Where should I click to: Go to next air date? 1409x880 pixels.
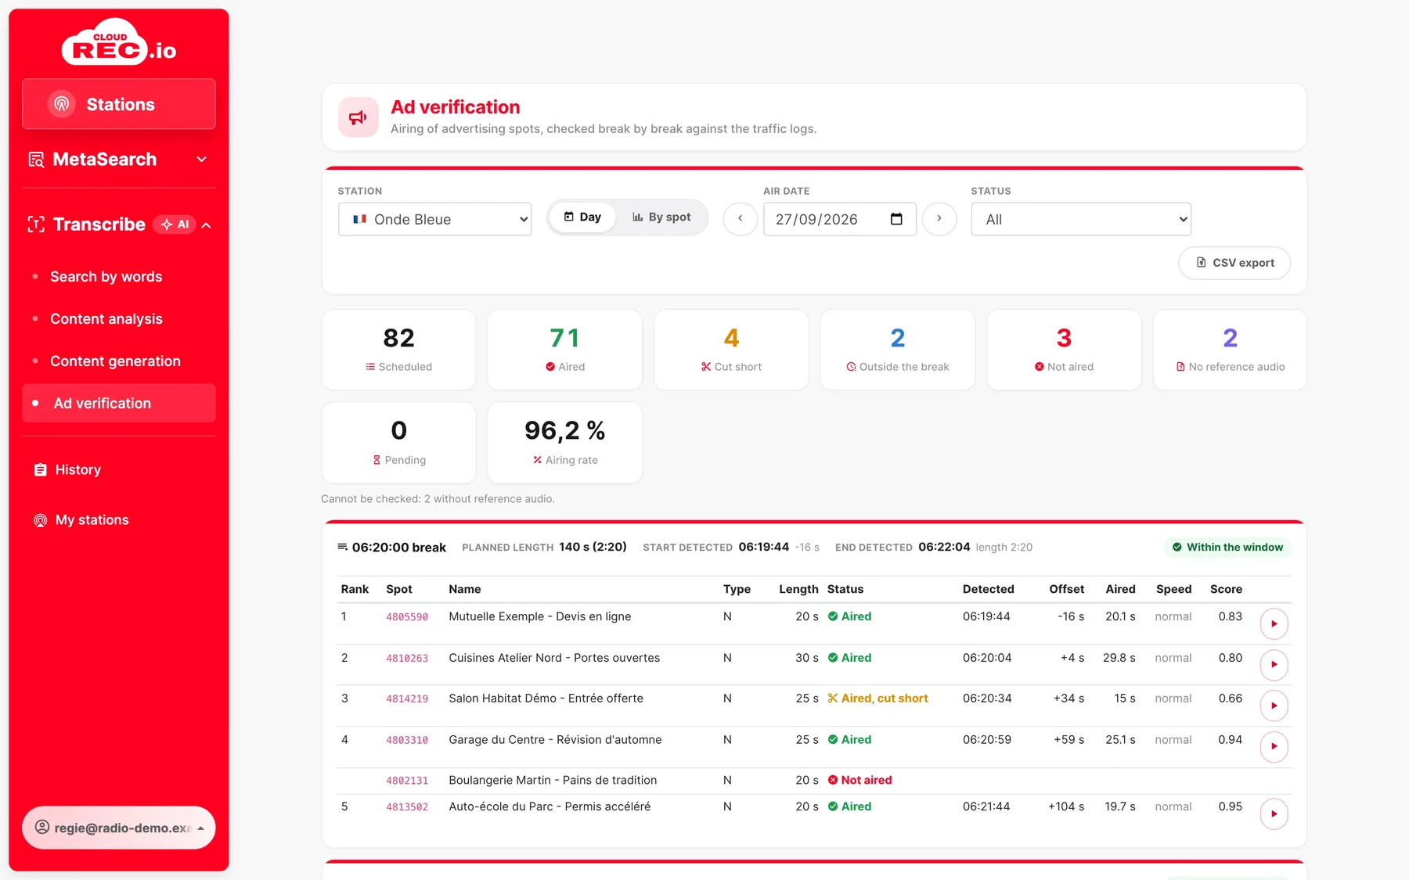click(x=939, y=219)
